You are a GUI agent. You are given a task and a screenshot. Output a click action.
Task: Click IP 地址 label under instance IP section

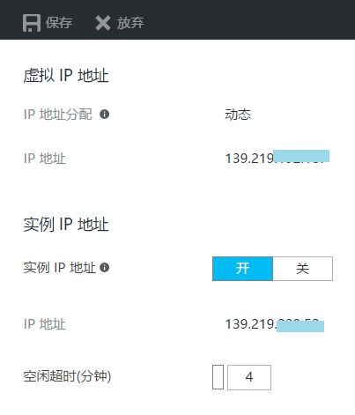(45, 324)
